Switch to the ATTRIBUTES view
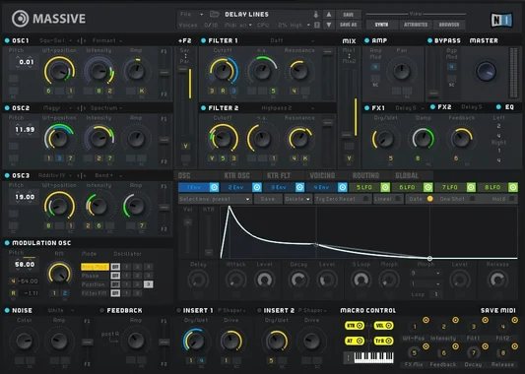Image resolution: width=525 pixels, height=374 pixels. 416,25
